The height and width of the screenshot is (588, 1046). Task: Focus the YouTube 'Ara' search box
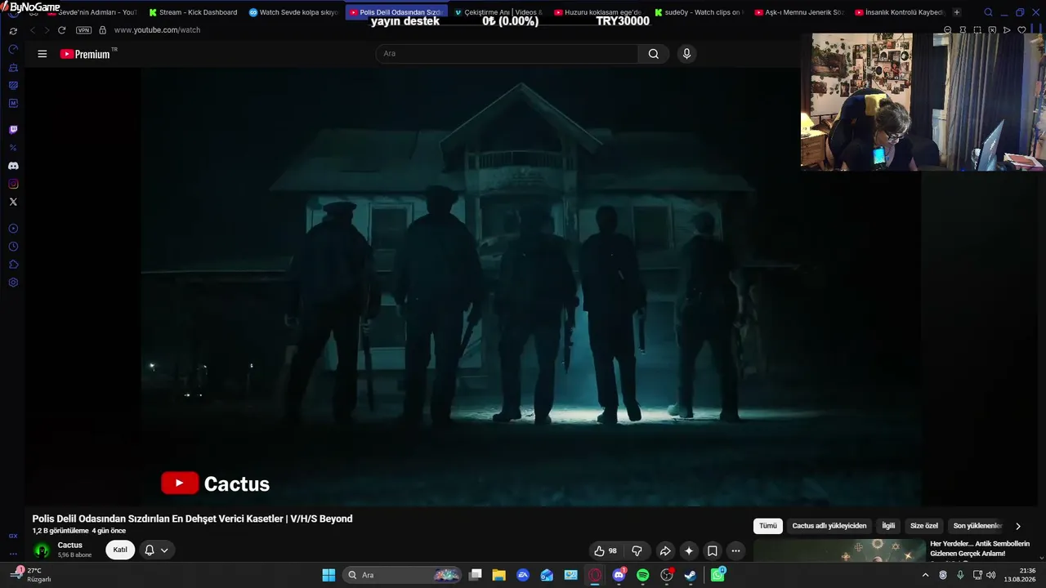507,54
